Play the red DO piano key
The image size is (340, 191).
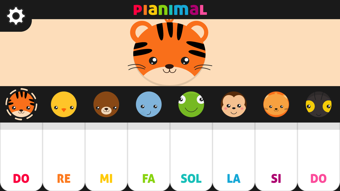[x=21, y=157]
